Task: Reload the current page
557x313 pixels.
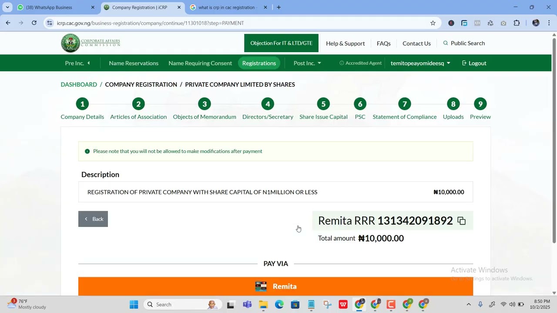Action: pyautogui.click(x=34, y=23)
